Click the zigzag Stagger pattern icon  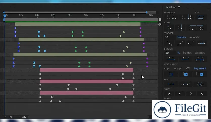[x=191, y=43]
